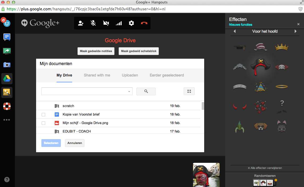The height and width of the screenshot is (187, 304).
Task: Open the Google Drive app in the sidebar
Action: (7, 79)
